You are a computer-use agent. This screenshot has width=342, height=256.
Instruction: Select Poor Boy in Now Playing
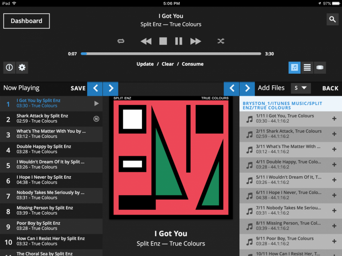pyautogui.click(x=51, y=226)
